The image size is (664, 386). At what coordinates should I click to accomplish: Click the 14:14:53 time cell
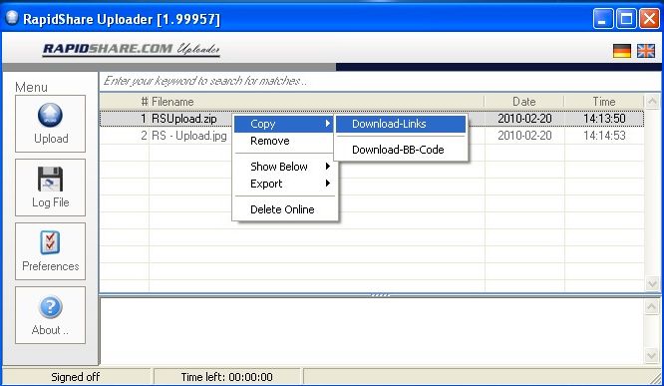click(x=604, y=136)
